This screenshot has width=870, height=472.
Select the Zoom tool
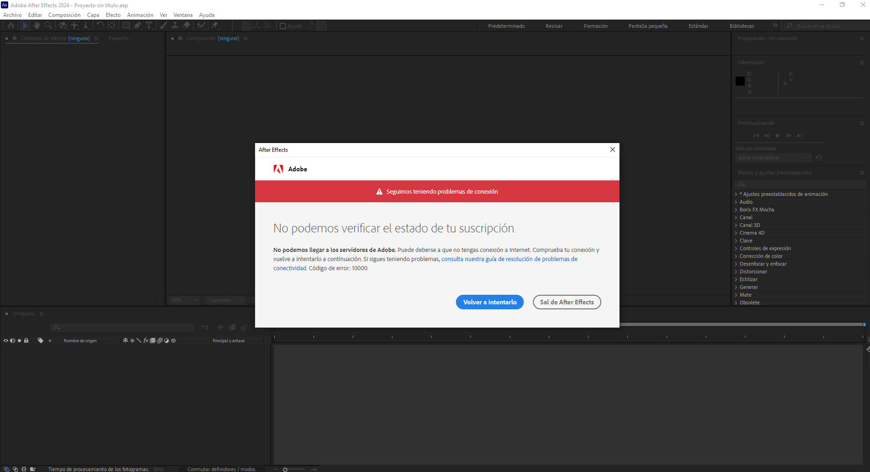(48, 26)
